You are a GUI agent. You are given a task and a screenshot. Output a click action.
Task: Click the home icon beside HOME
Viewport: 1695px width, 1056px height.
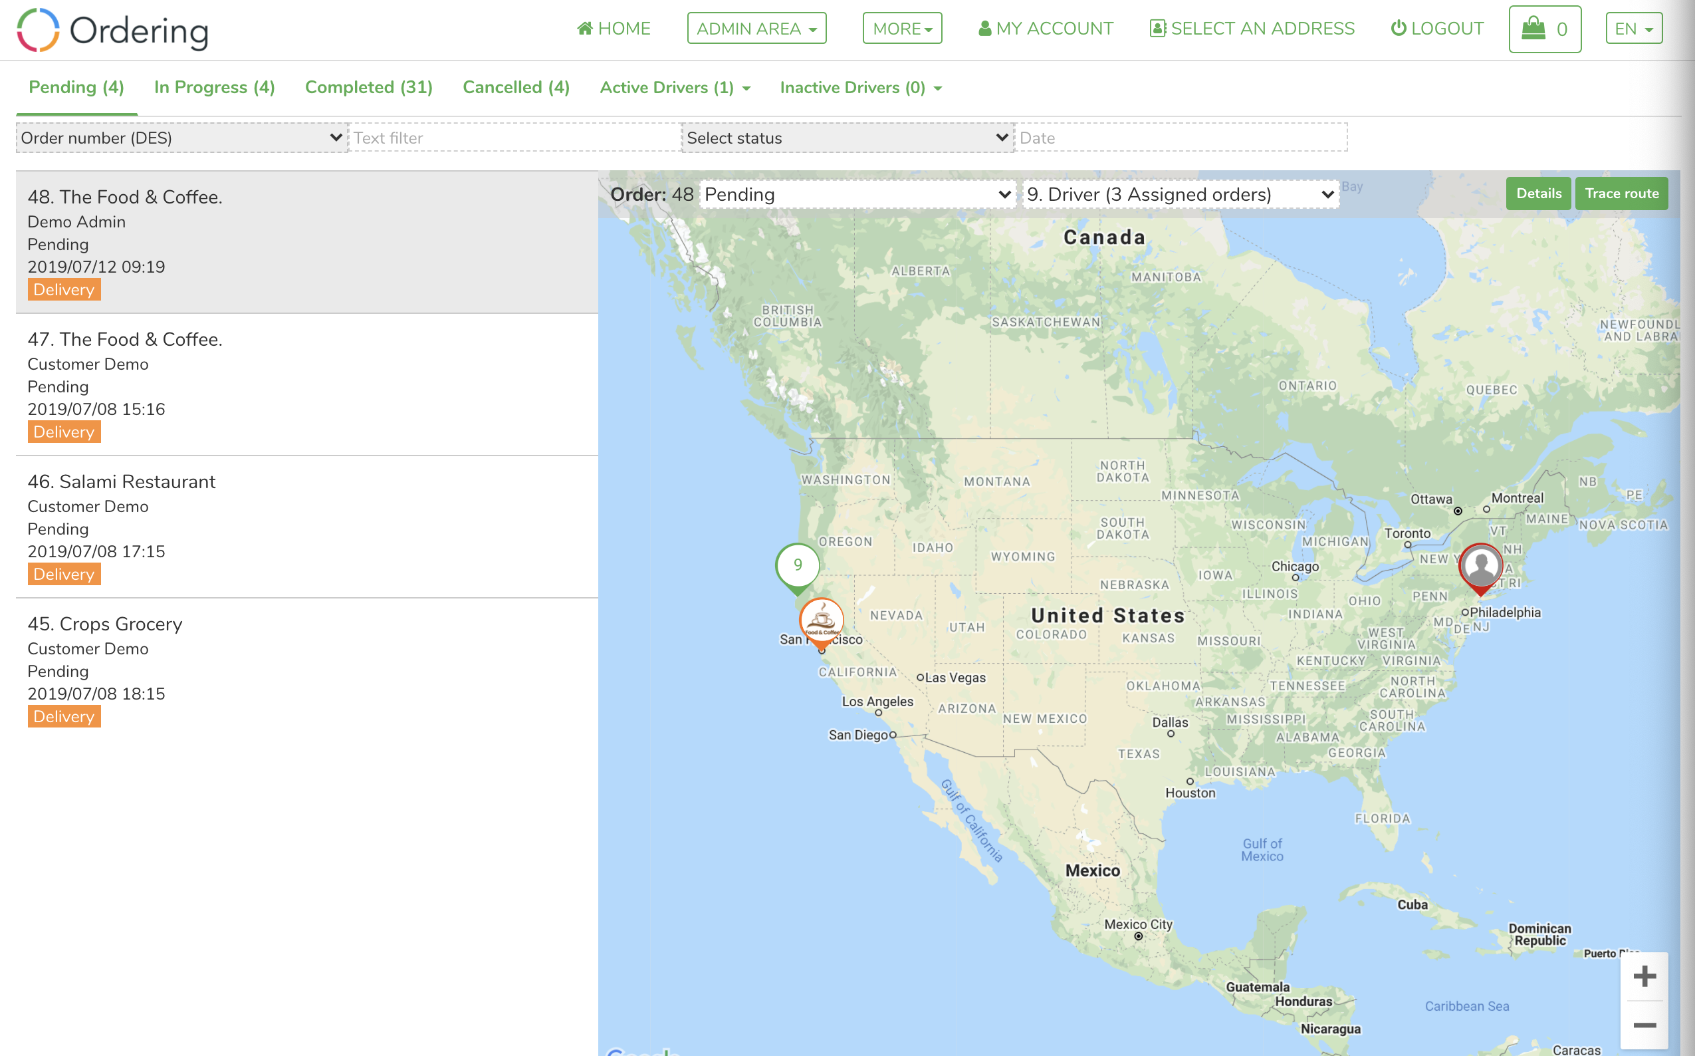pos(585,29)
